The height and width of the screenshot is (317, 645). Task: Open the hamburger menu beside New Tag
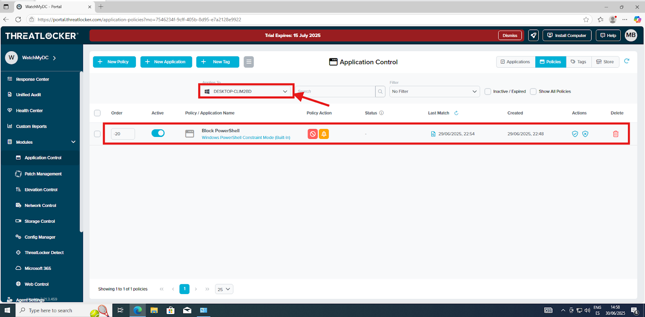tap(249, 62)
